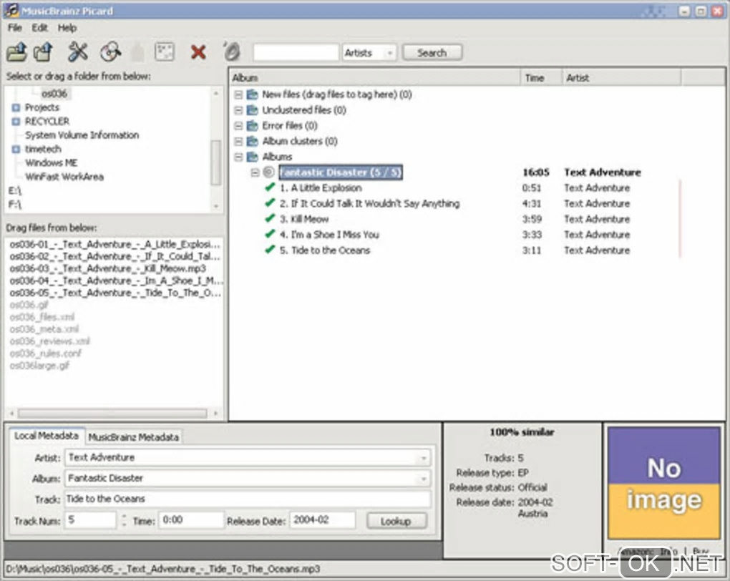Click the Track Num input field
This screenshot has width=730, height=581.
[91, 520]
